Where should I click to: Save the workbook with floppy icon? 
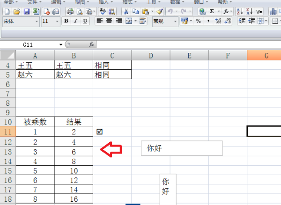27,12
